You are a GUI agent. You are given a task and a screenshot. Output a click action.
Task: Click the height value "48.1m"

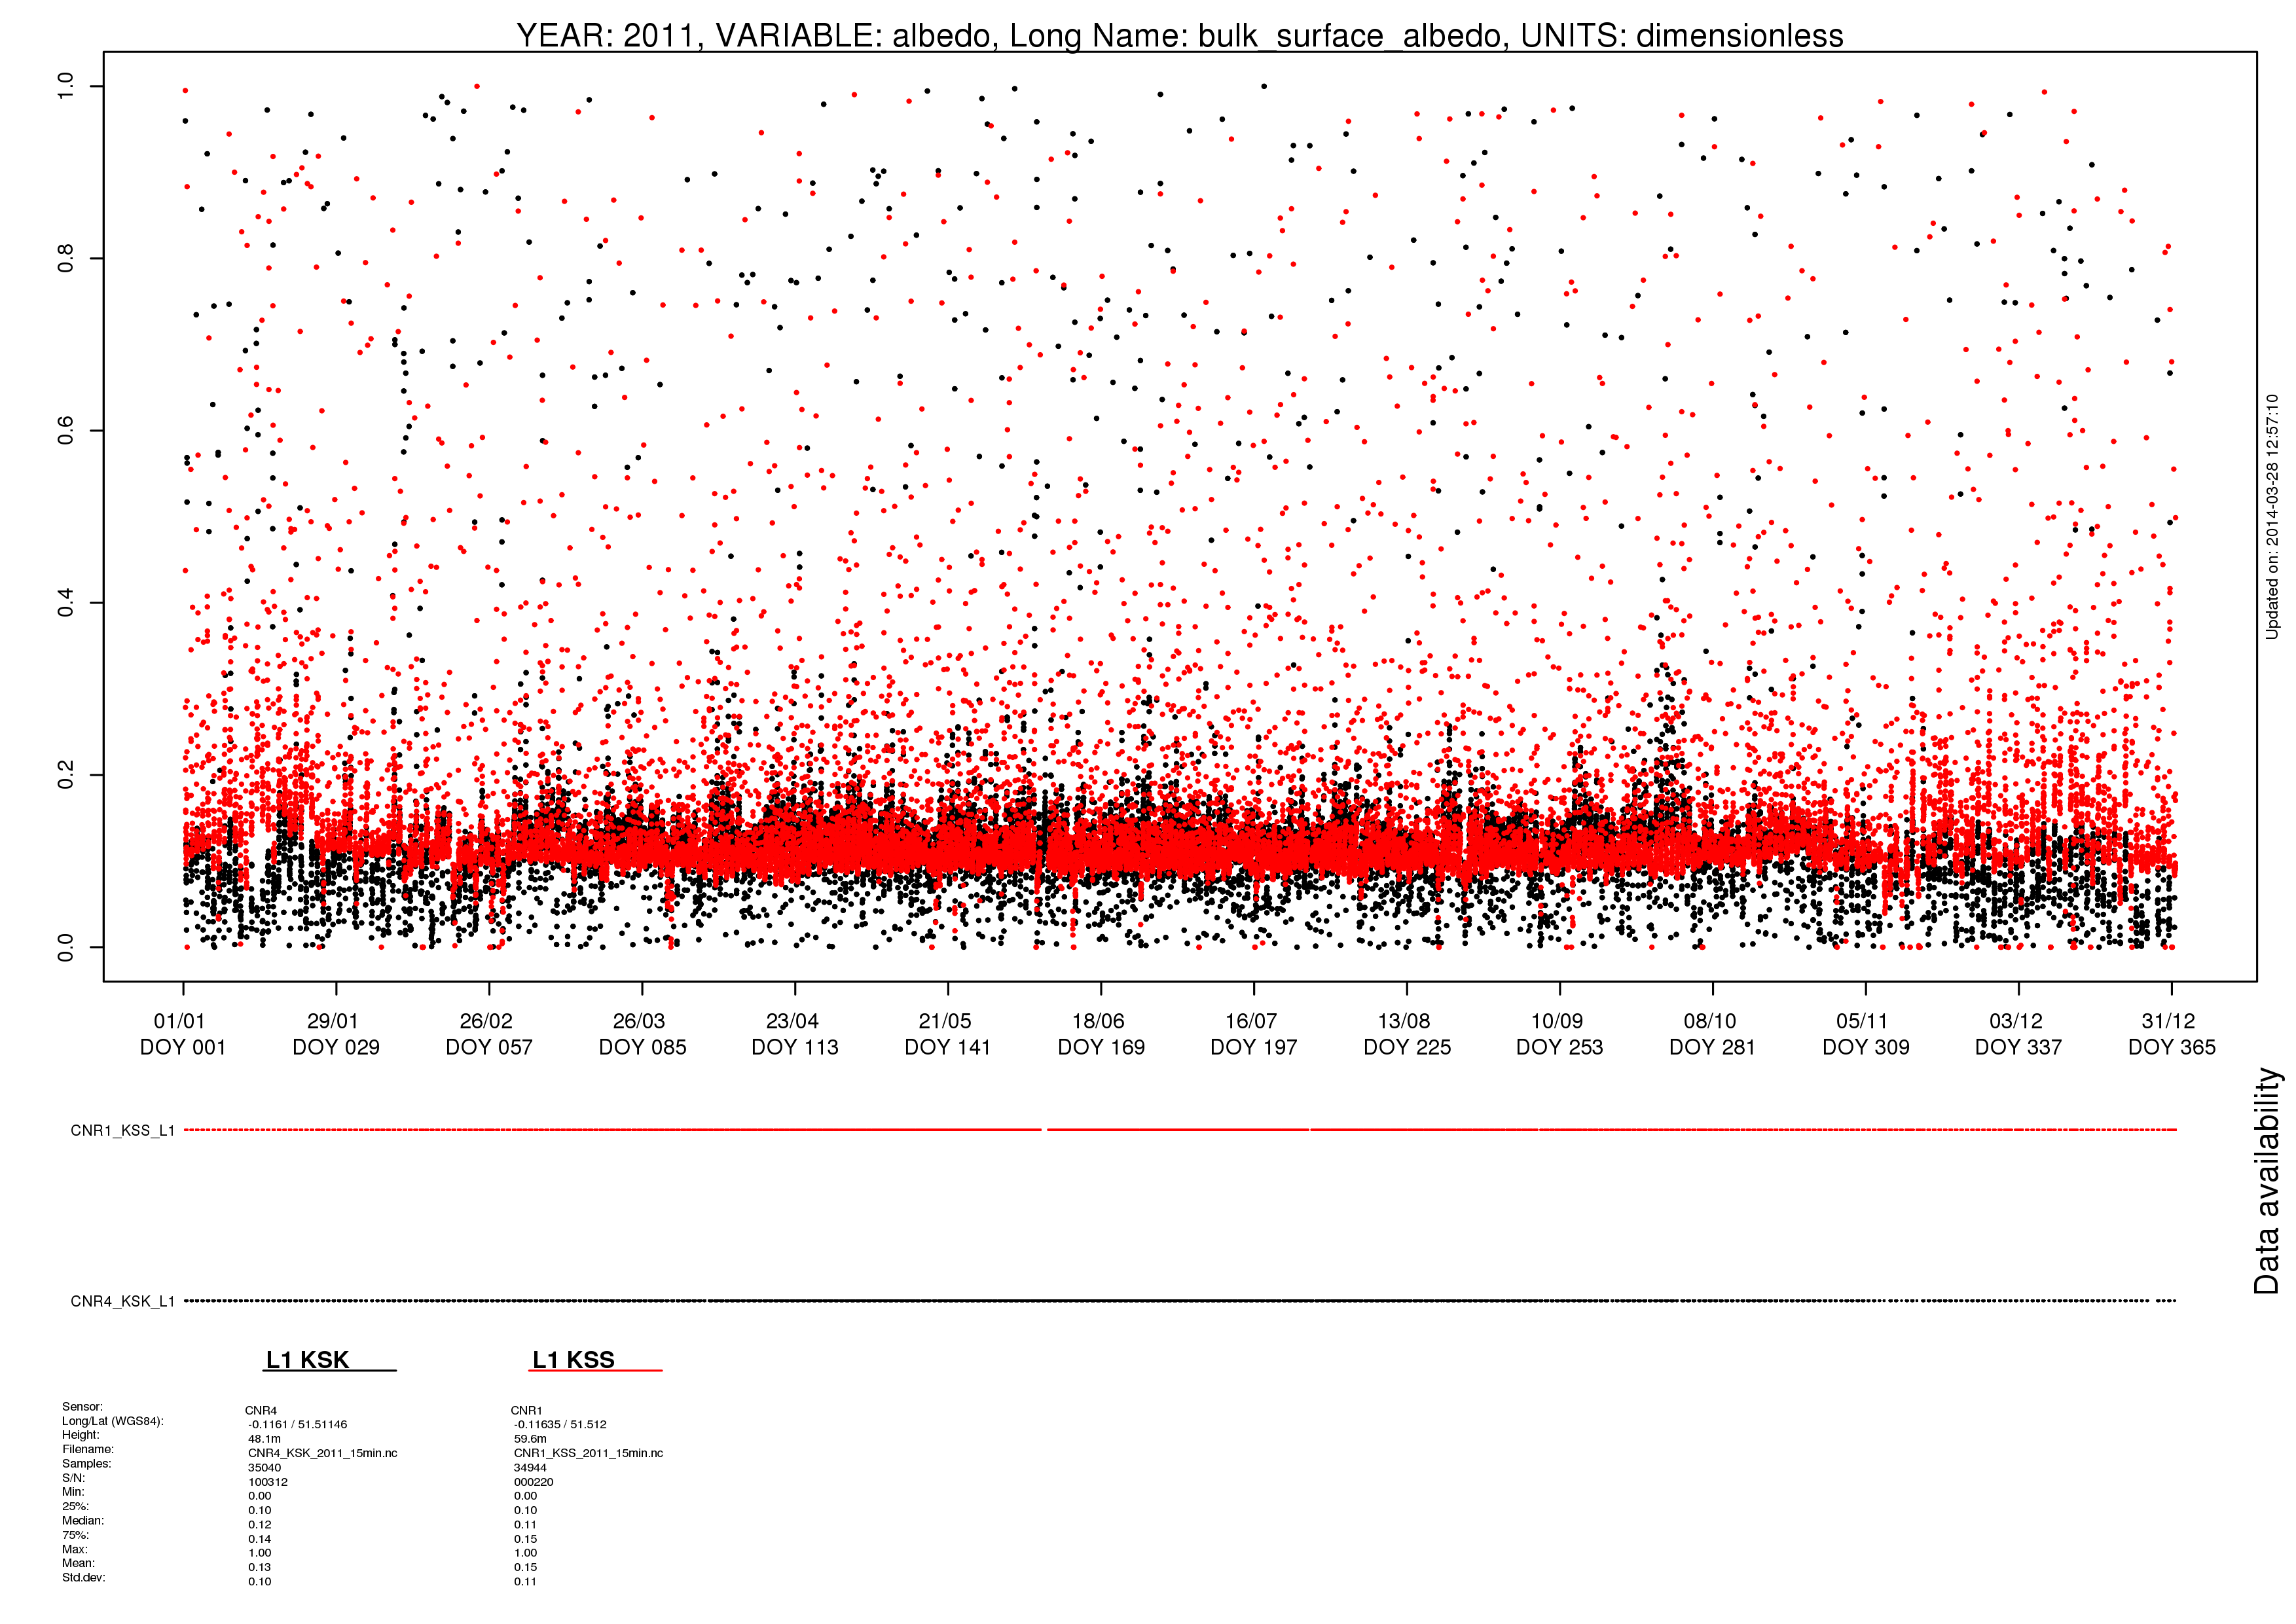[x=264, y=1439]
